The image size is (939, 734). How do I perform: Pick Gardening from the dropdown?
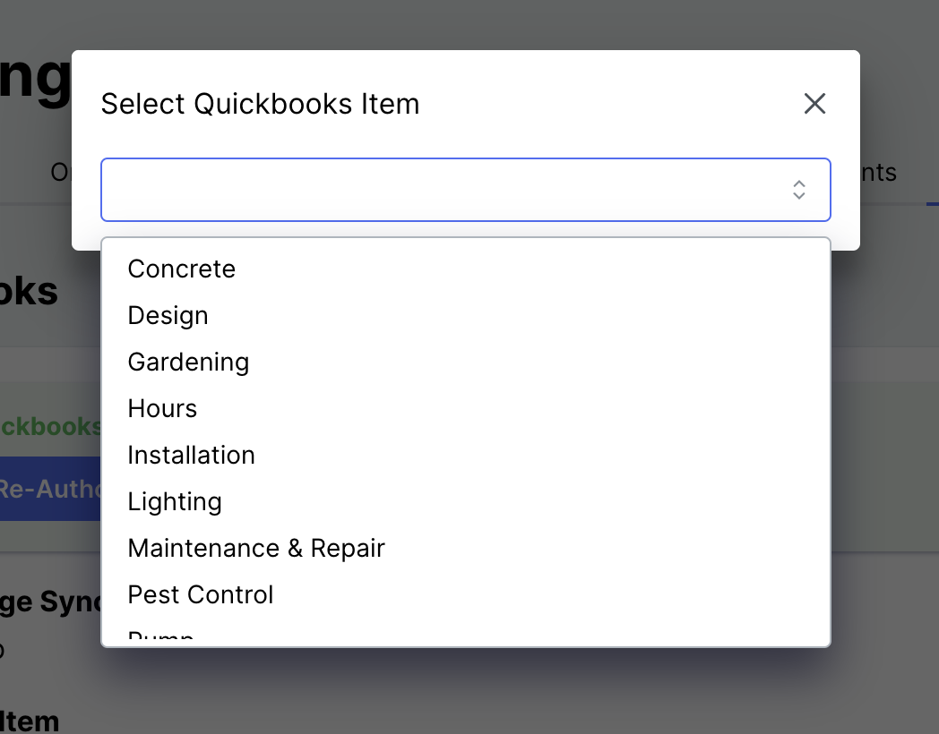click(188, 362)
